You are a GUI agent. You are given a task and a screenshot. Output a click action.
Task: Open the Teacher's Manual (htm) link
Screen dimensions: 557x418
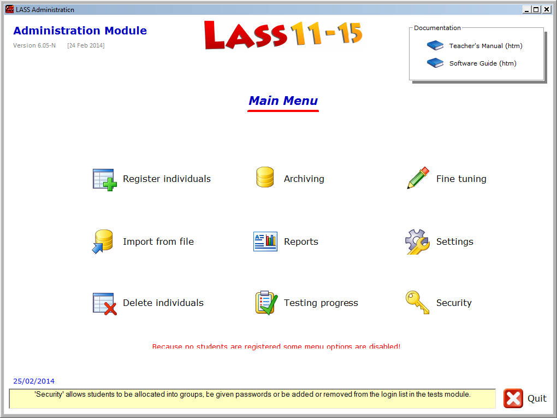click(485, 46)
